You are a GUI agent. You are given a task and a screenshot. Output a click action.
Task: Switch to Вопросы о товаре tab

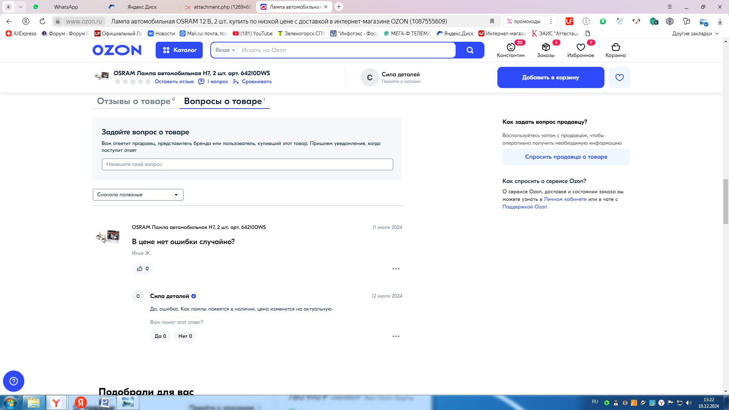coord(224,101)
